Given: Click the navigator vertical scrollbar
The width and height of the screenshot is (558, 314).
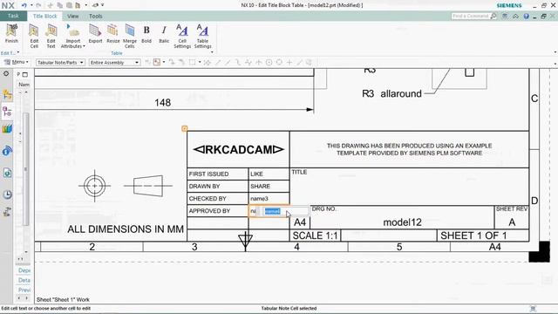Looking at the screenshot, I should pos(25,169).
